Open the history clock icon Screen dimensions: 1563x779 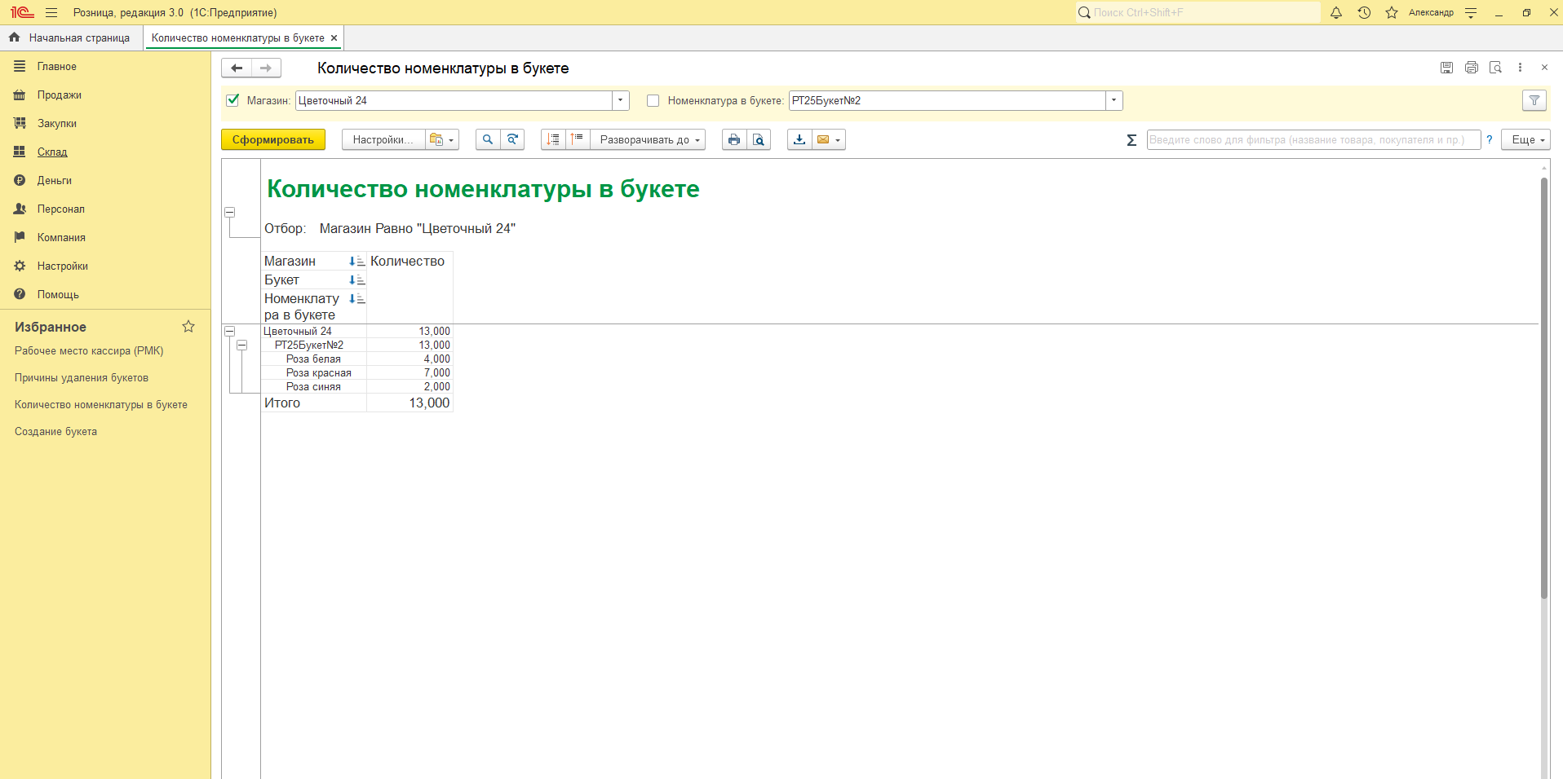tap(1364, 12)
